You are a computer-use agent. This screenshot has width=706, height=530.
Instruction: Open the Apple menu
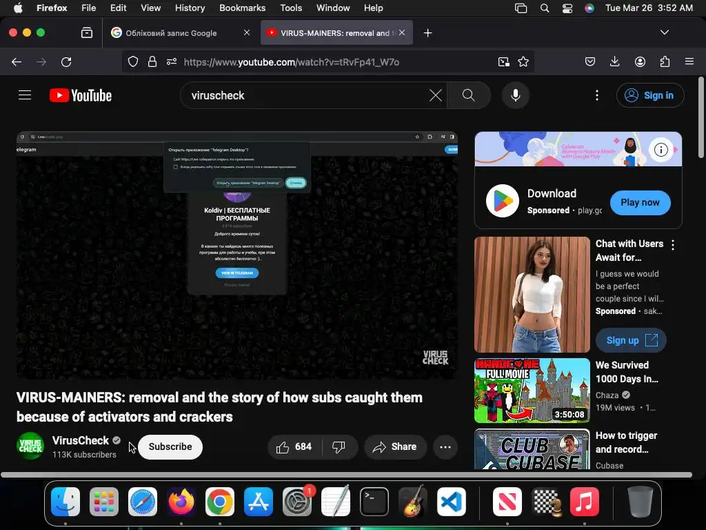(18, 8)
